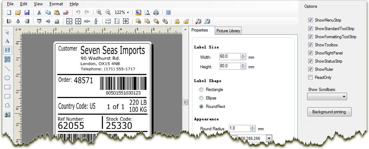369x149 pixels.
Task: Select the pointer tool in toolbox
Action: coord(7,32)
